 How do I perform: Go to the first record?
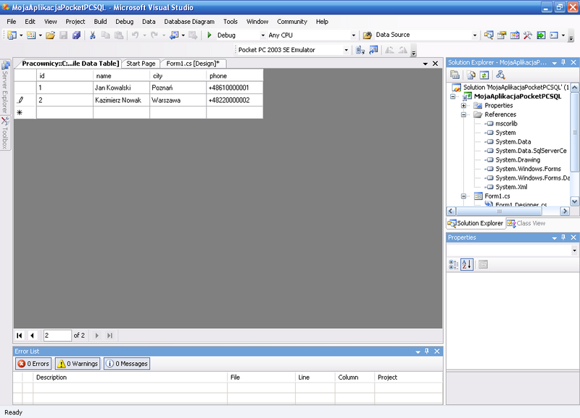coord(20,335)
